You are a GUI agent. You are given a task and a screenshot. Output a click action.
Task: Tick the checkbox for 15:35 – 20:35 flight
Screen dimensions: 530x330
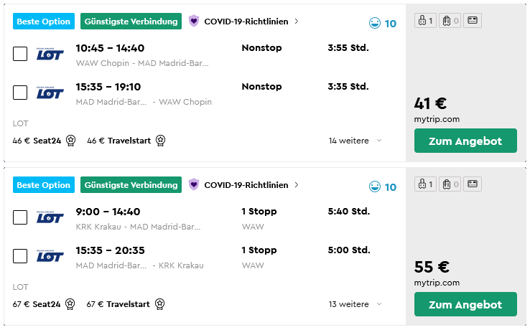coord(20,256)
